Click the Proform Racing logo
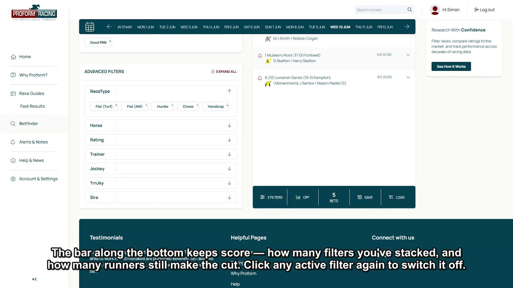 coord(34,12)
